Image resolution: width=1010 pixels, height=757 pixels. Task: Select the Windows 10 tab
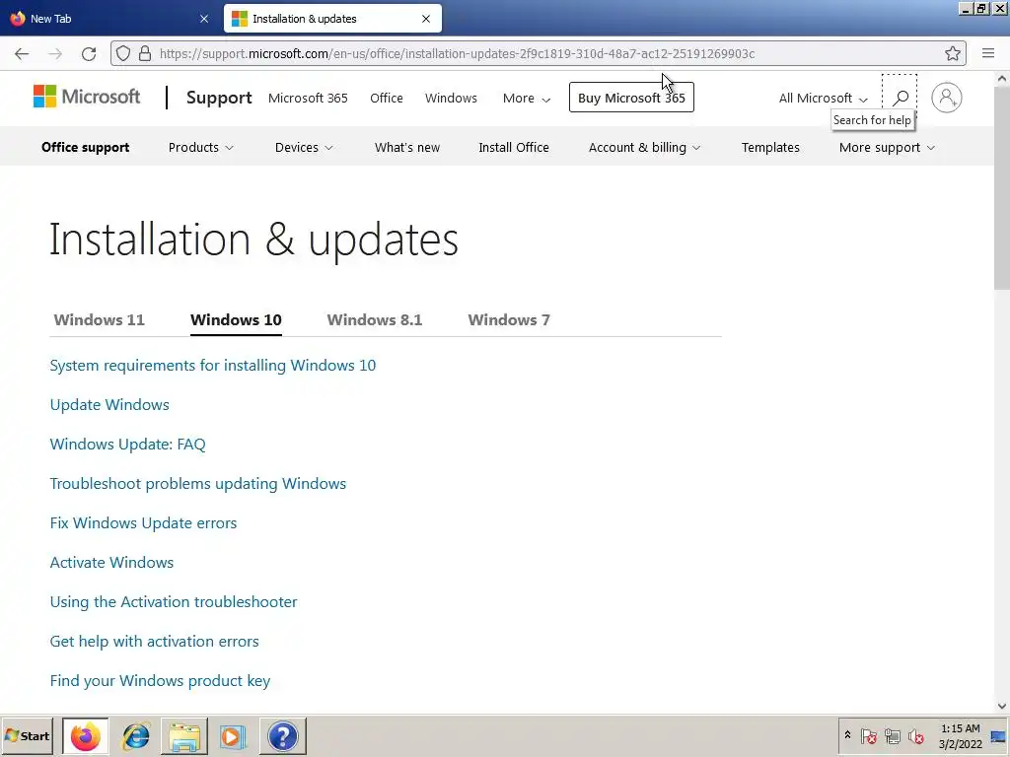(x=236, y=320)
